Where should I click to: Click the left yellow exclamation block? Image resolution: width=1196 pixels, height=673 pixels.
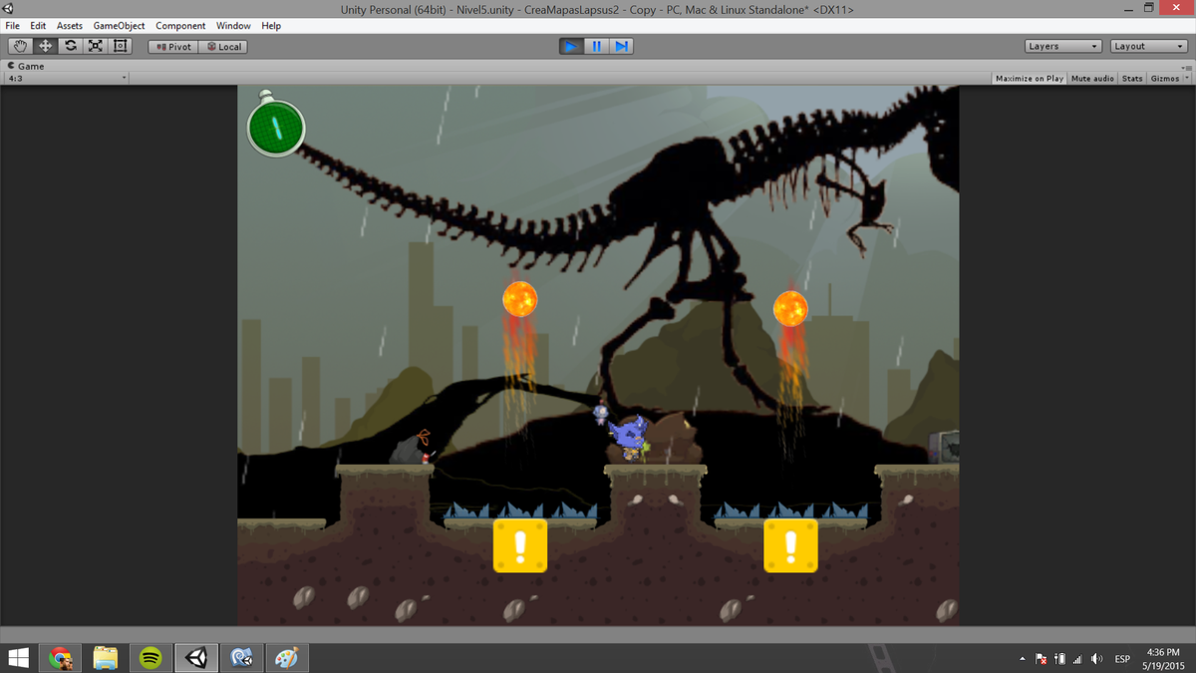click(x=519, y=545)
